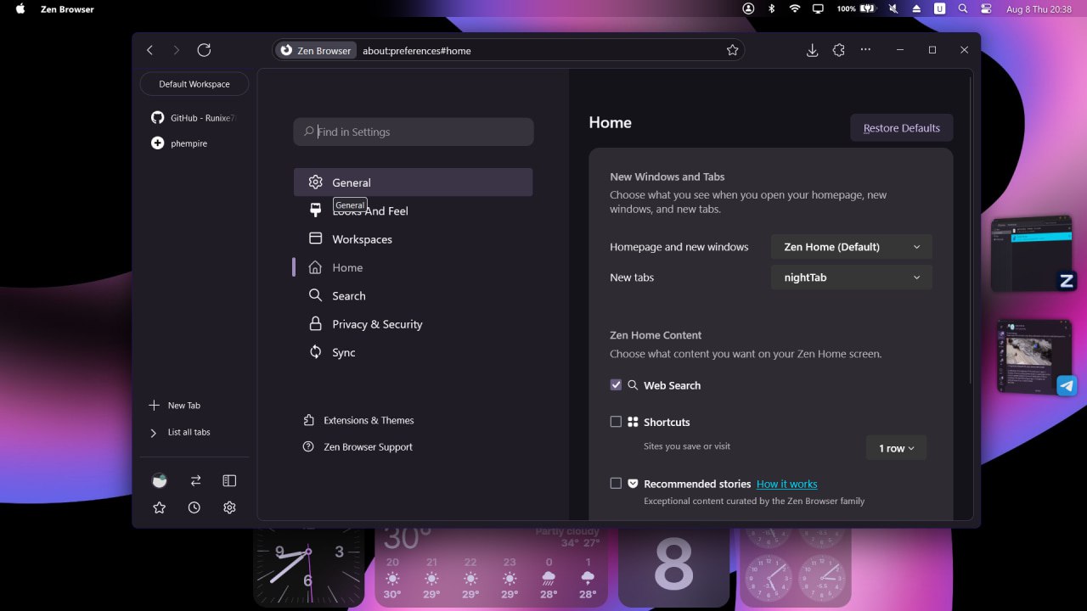The height and width of the screenshot is (611, 1087).
Task: Open Zen Browser Support link
Action: 358,447
